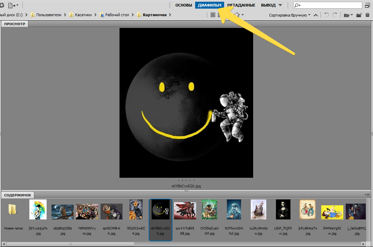Click the create new folder icon
Screen dimensions: 373x247
(x=359, y=15)
